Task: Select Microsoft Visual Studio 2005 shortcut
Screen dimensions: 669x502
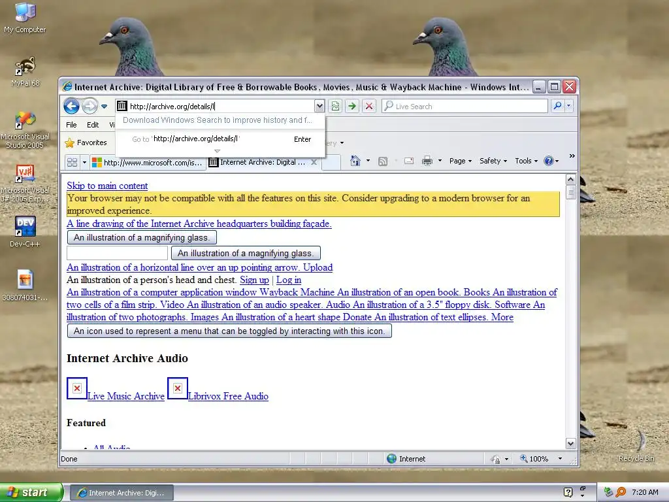Action: 25,130
